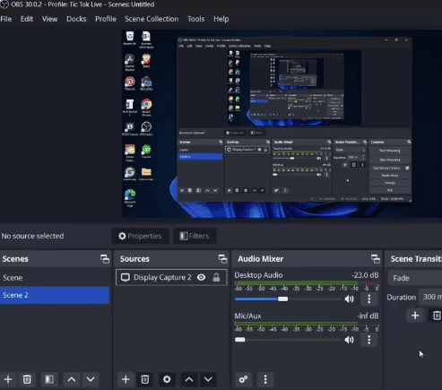The width and height of the screenshot is (442, 390).
Task: Add a new source with the plus icon
Action: (126, 379)
